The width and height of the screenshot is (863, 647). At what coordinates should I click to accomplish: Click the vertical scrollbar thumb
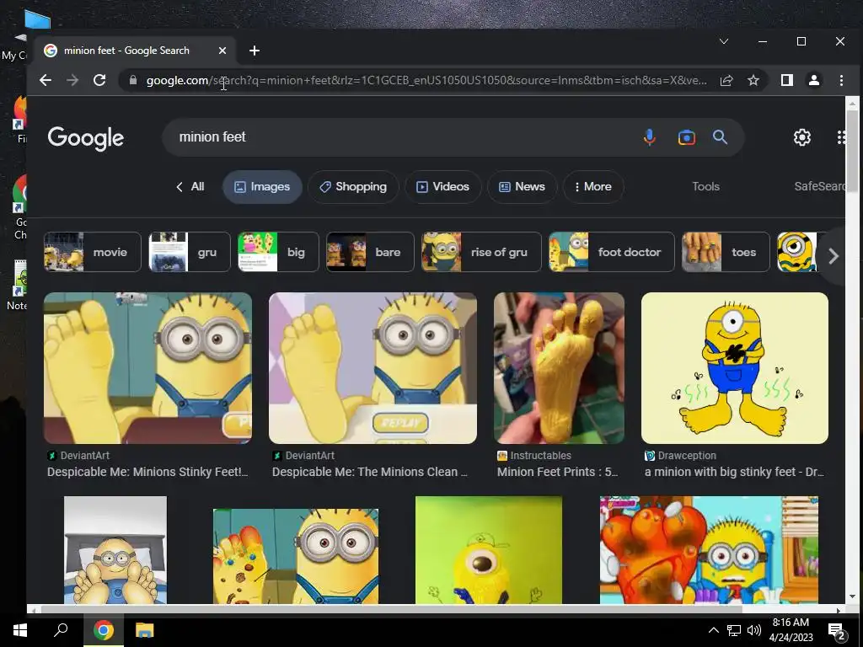pos(852,151)
